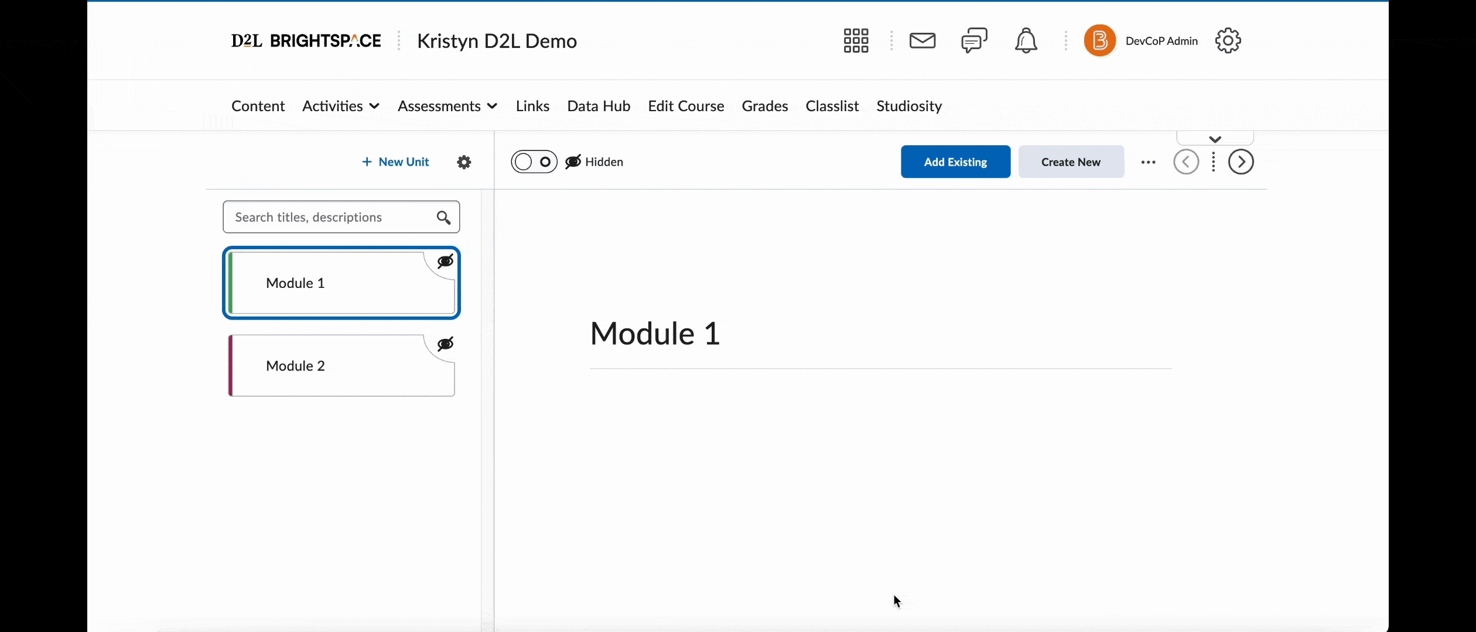Open the Studiosity nav item
1476x632 pixels.
click(909, 106)
